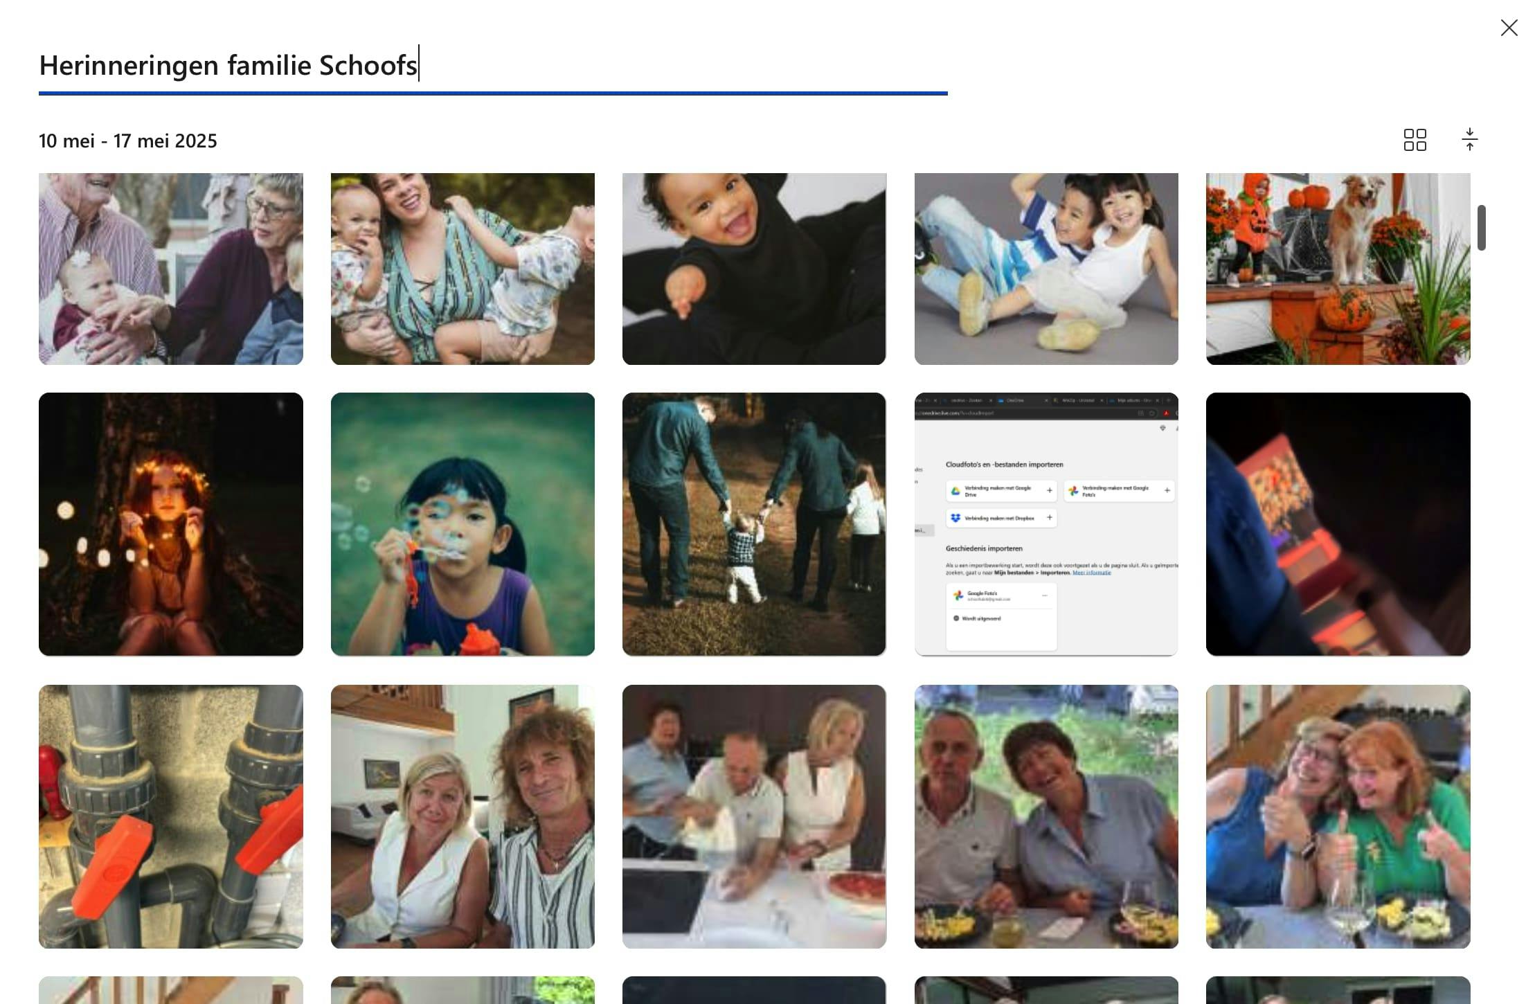This screenshot has width=1526, height=1004.
Task: Choose the girl blowing bubbles photo
Action: [463, 524]
